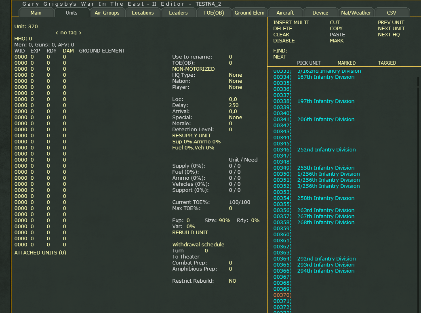Select 167th Infantry Division in list
Image resolution: width=421 pixels, height=313 pixels.
(326, 77)
